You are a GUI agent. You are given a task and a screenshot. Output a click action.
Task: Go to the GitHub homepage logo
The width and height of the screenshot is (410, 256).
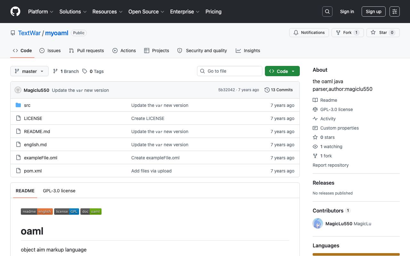point(15,12)
